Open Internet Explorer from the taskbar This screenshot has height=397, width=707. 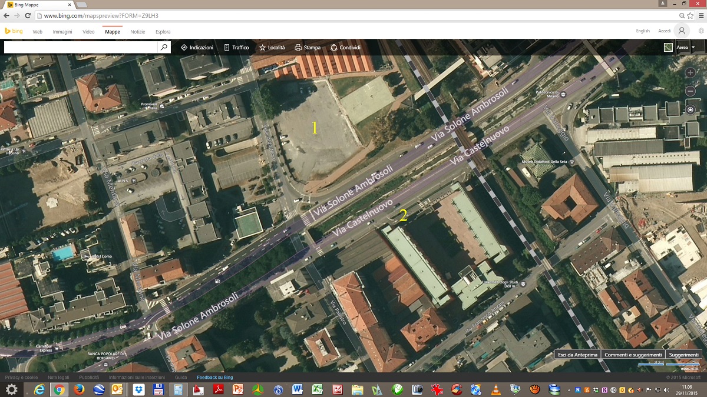39,389
